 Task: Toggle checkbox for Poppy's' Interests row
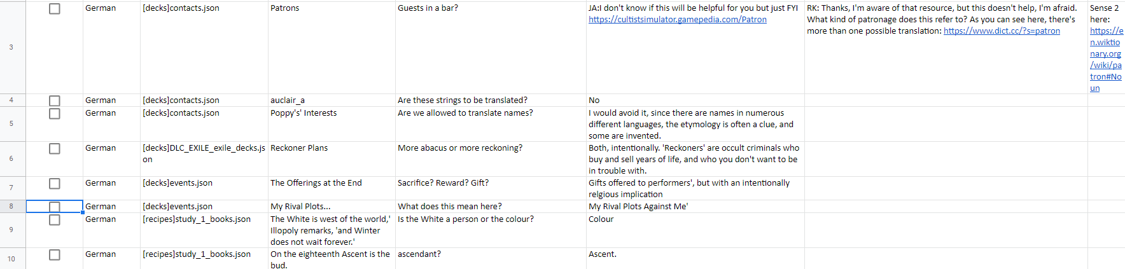[55, 114]
